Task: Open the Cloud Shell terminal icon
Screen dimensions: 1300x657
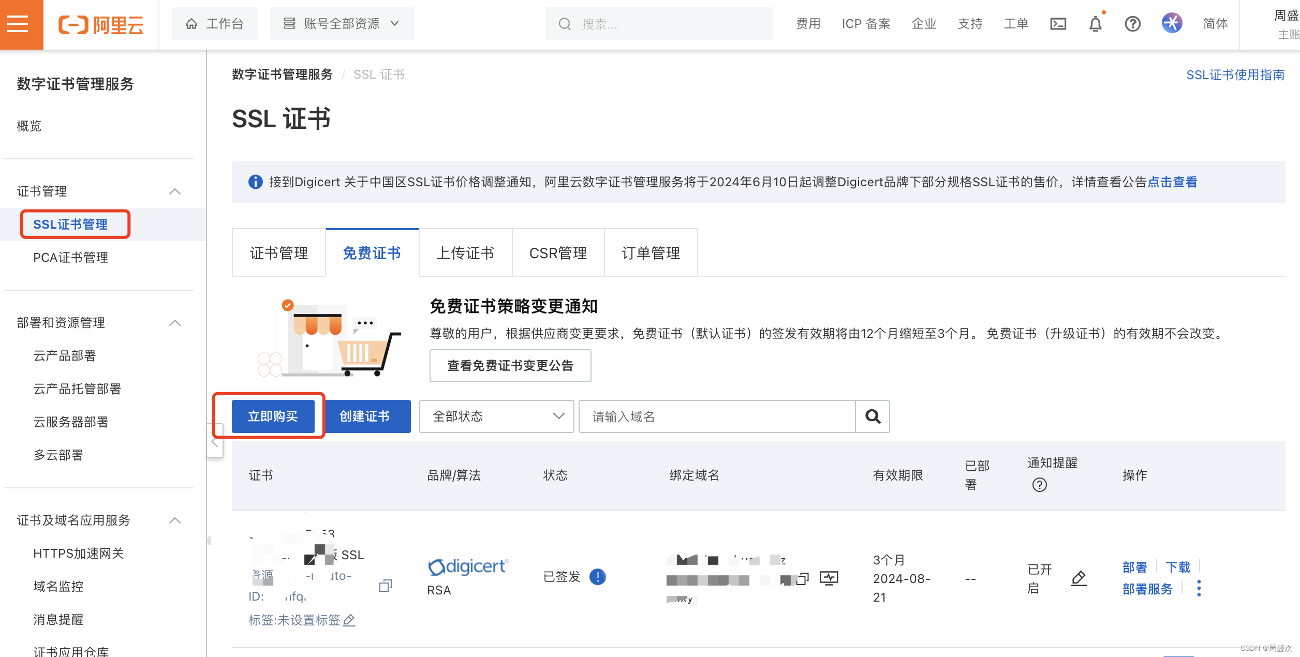Action: click(1058, 24)
